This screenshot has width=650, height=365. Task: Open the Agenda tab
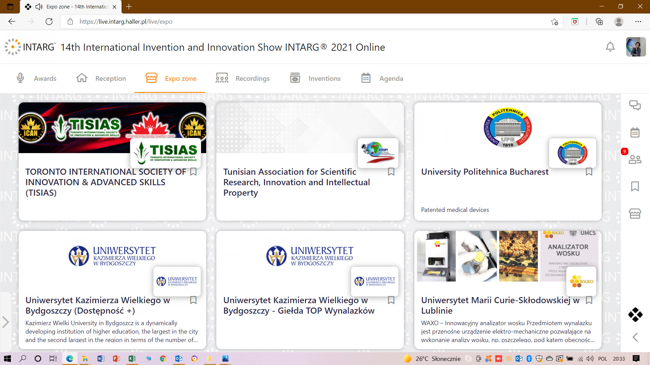[x=382, y=78]
